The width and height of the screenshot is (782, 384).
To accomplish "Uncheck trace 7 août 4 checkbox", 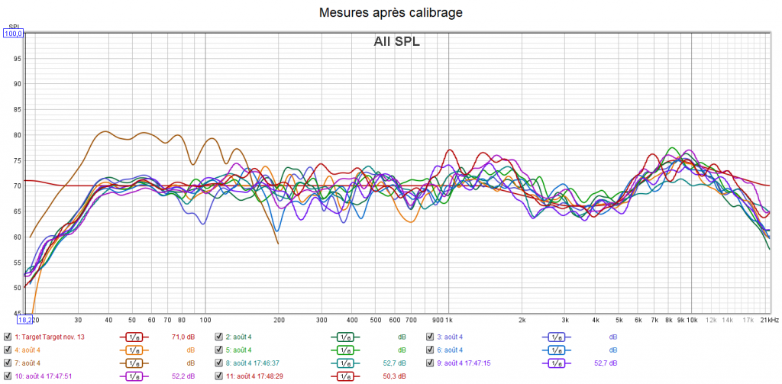I will [8, 363].
